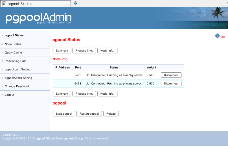Click the IP Address column header
The image size is (228, 147).
click(x=62, y=68)
